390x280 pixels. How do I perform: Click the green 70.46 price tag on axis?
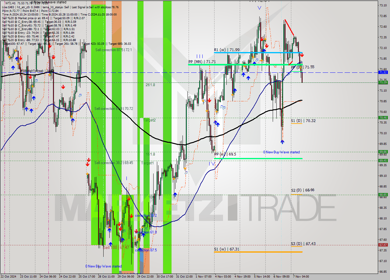(383, 117)
